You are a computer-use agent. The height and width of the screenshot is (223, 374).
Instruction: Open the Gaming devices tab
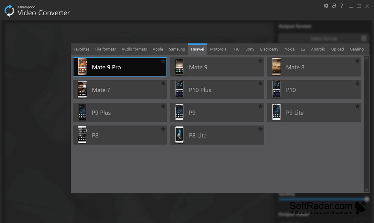[x=357, y=49]
